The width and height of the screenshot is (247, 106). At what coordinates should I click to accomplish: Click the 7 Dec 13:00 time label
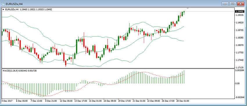coord(36,101)
